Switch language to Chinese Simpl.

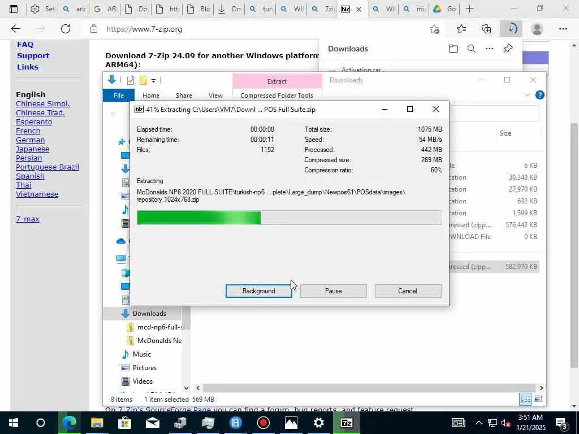[x=43, y=104]
